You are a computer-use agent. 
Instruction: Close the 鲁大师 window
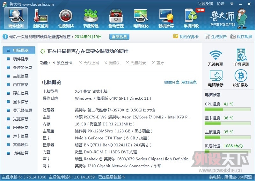pyautogui.click(x=249, y=4)
